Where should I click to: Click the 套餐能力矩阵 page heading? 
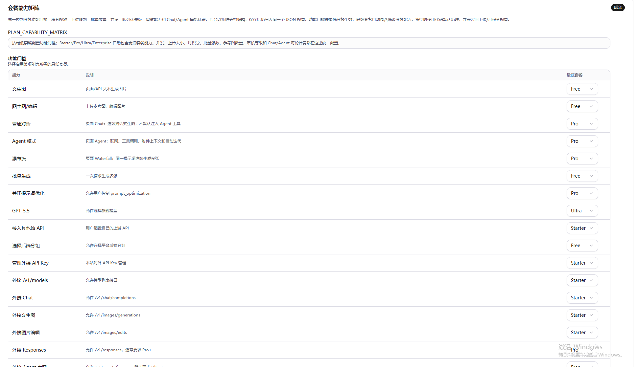(24, 8)
